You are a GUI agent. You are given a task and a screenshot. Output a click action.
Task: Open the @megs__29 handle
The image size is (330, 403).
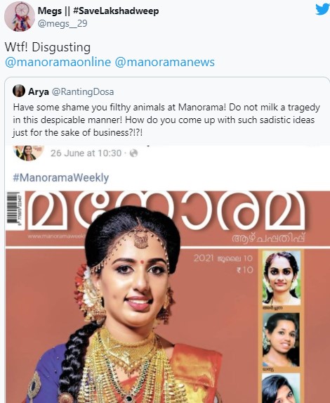pyautogui.click(x=62, y=24)
